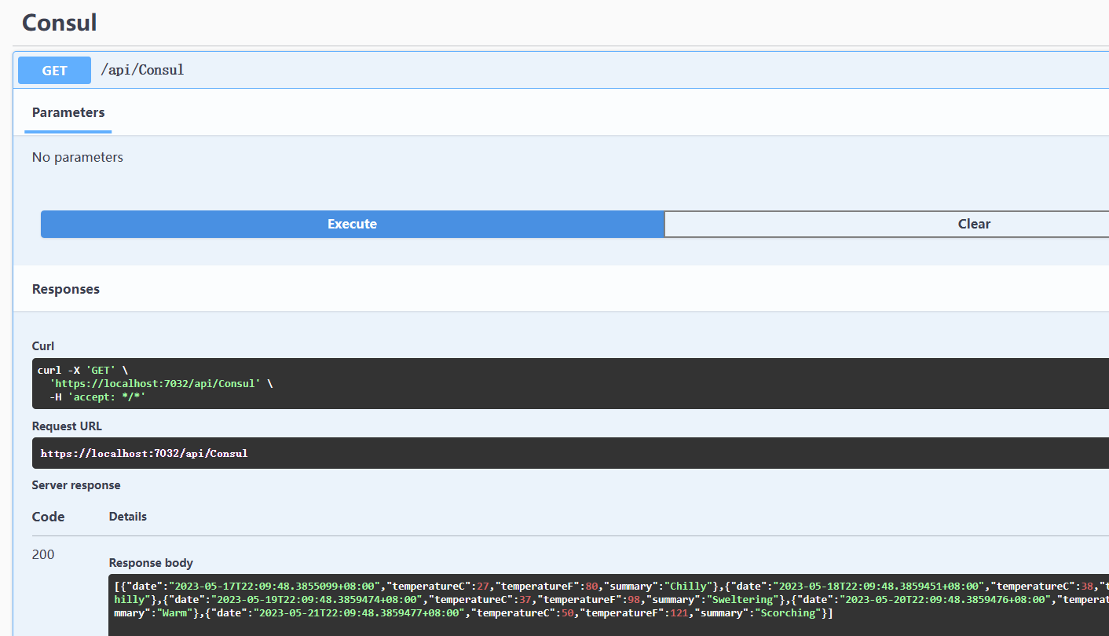Click the Clear button to reset results
Screen dimensions: 1109x636
pyautogui.click(x=974, y=224)
